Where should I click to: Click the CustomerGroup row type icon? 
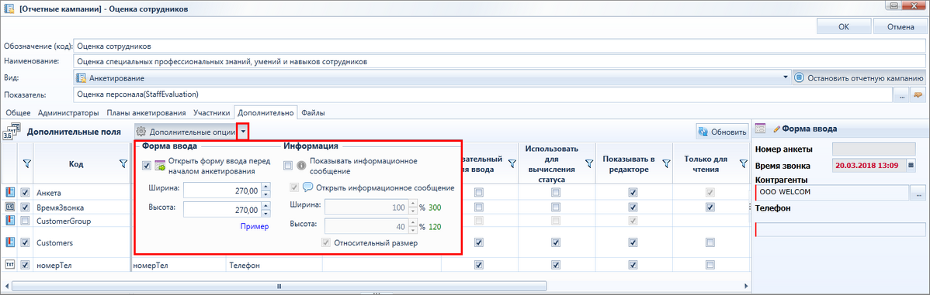pos(10,221)
